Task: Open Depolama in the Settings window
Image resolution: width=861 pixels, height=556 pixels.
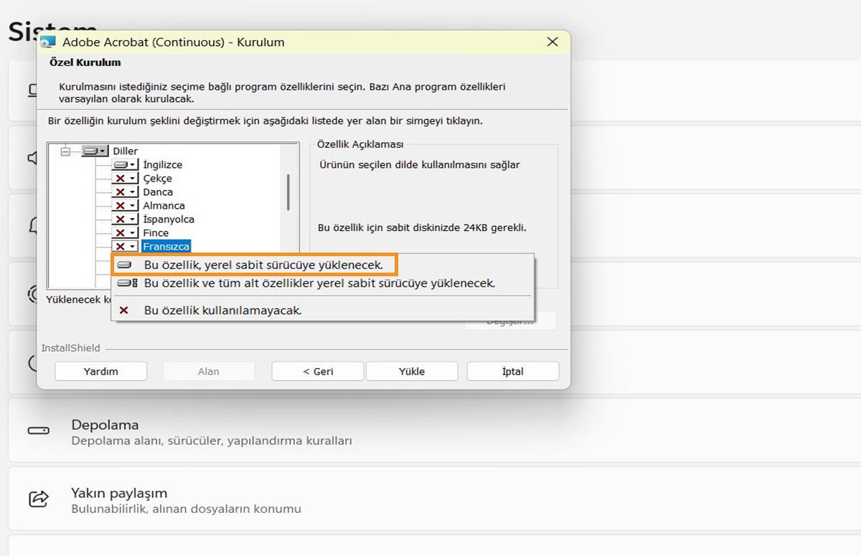Action: coord(435,431)
